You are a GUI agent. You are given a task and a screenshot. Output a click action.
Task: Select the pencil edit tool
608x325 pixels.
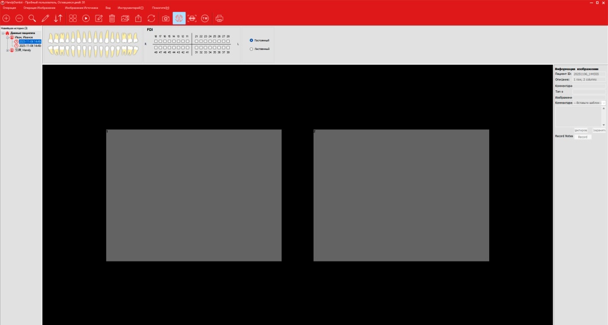(x=45, y=18)
